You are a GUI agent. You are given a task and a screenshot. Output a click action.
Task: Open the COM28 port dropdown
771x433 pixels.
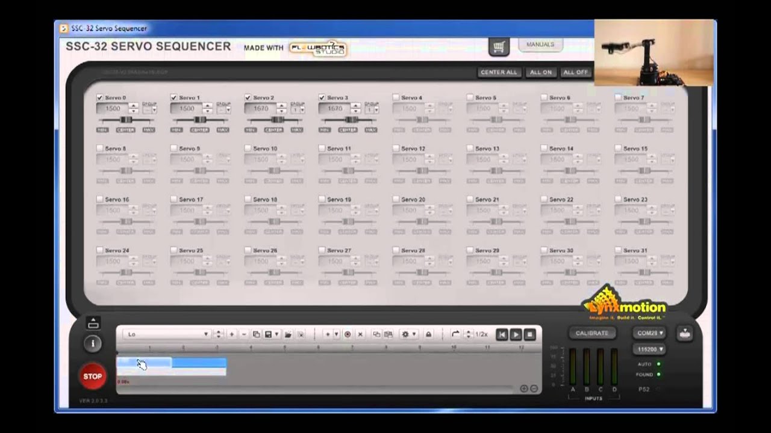click(x=649, y=333)
